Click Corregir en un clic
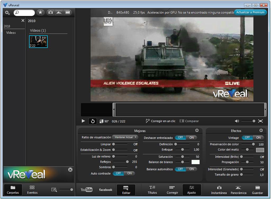The width and height of the screenshot is (271, 199). click(x=161, y=121)
